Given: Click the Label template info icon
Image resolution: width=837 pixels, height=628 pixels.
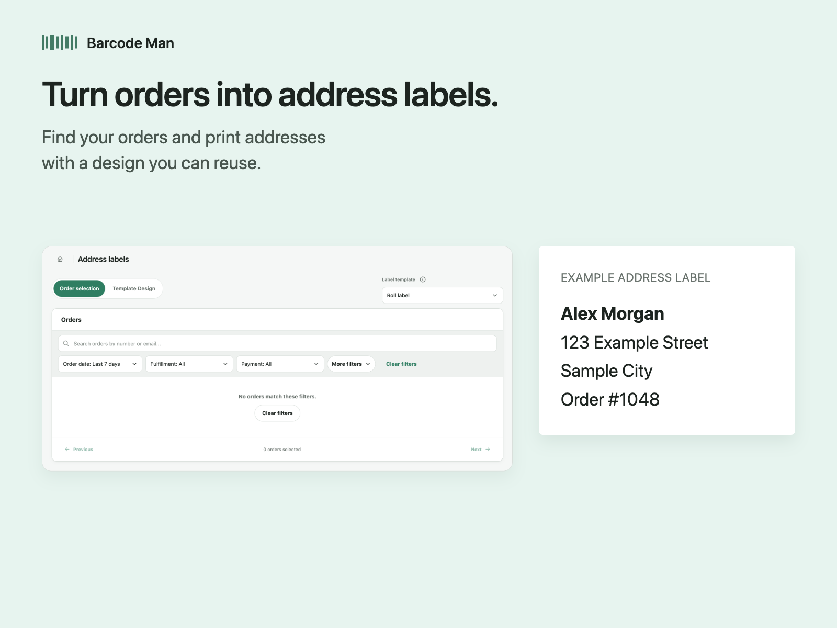Looking at the screenshot, I should tap(423, 279).
